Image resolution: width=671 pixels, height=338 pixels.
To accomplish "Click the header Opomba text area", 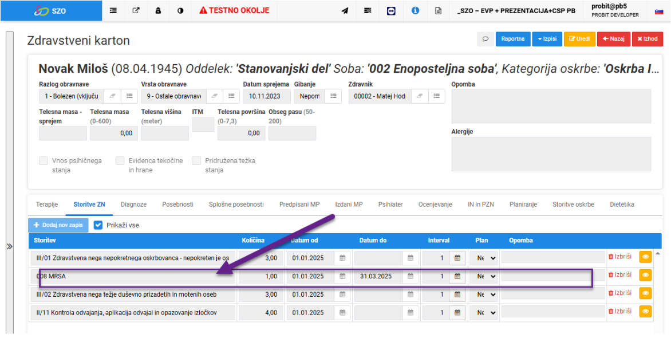I will coord(551,106).
